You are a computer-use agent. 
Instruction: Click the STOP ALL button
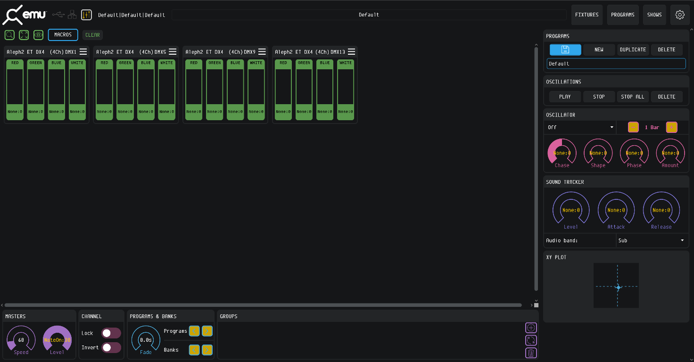pos(633,97)
